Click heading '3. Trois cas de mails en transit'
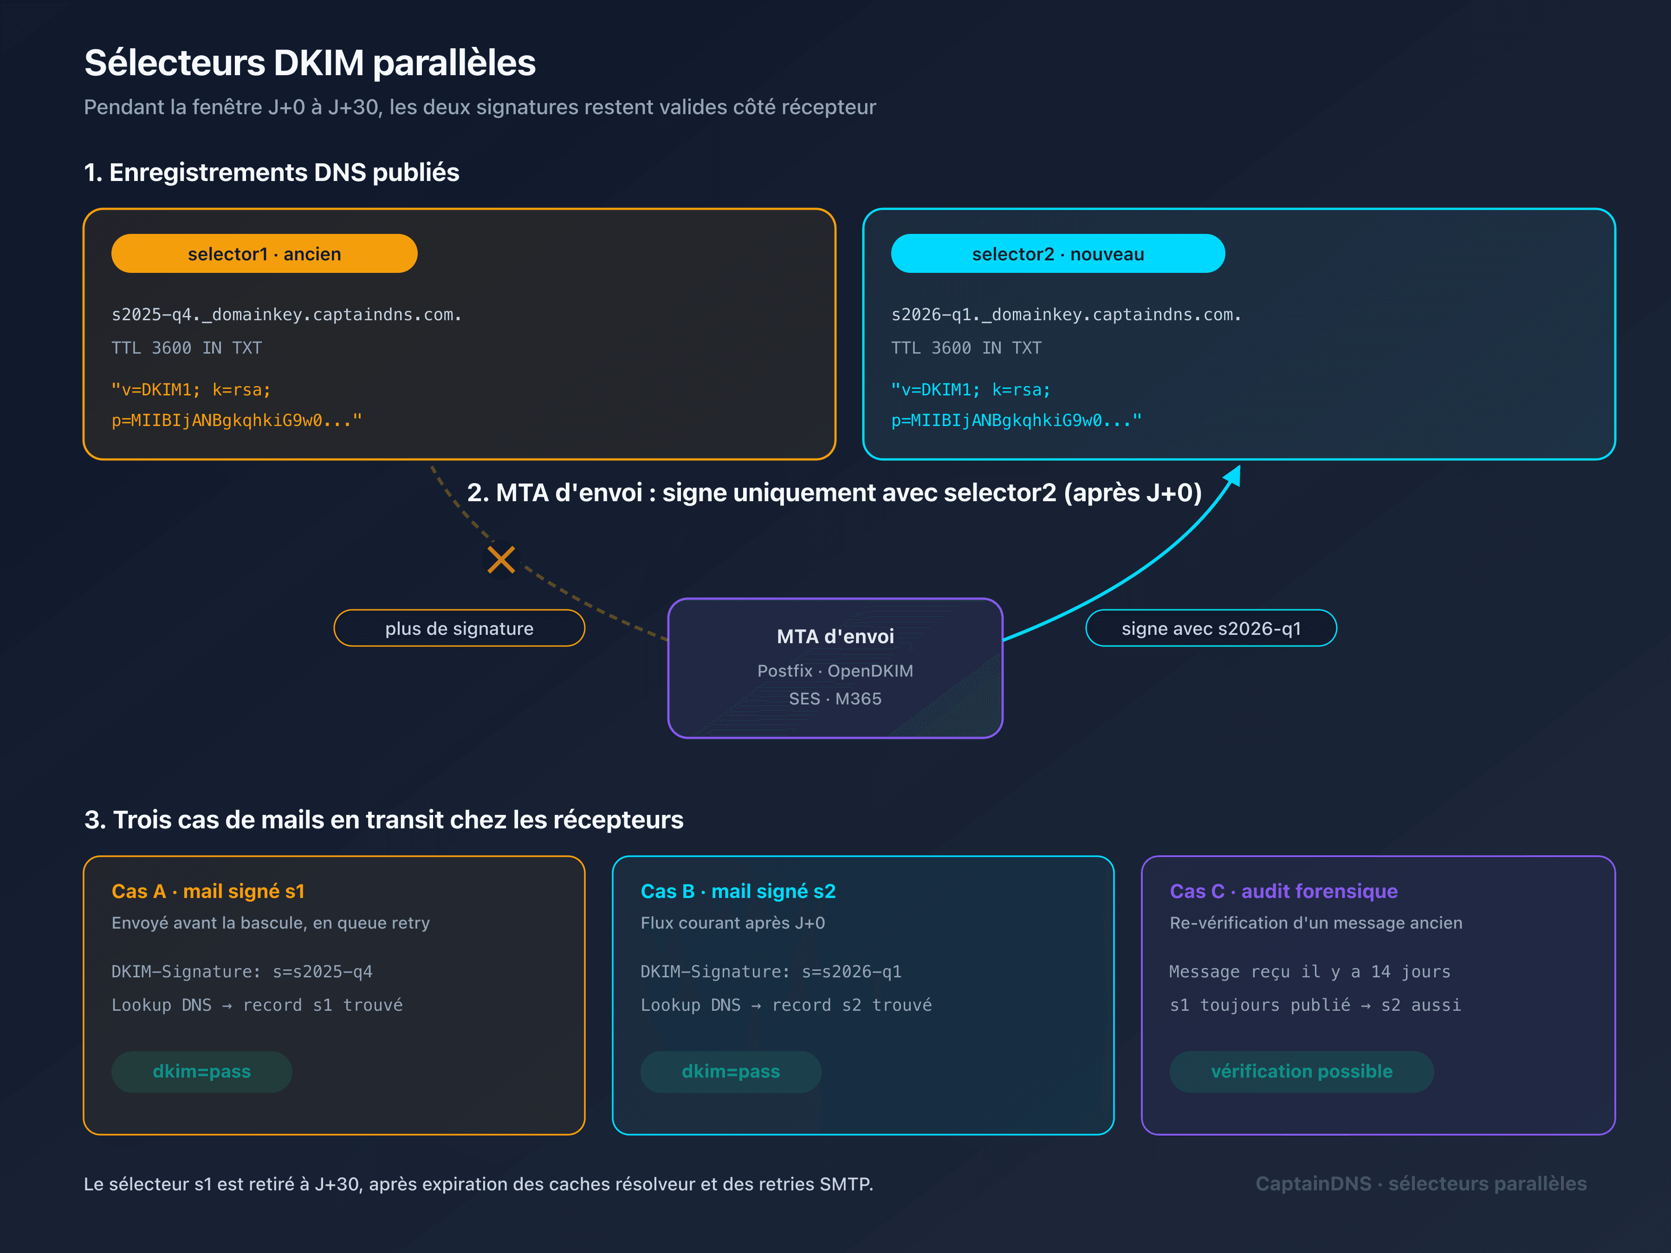The width and height of the screenshot is (1671, 1253). 384,820
